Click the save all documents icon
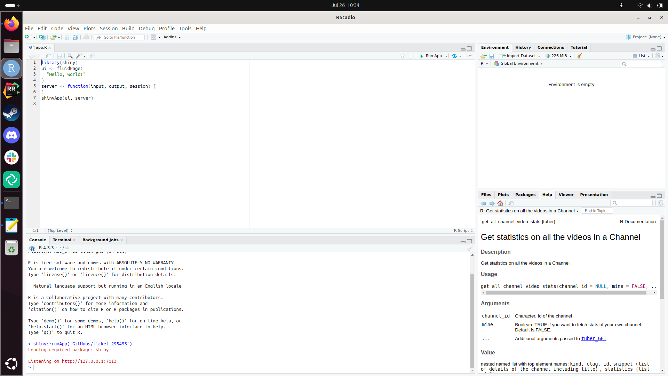The height and width of the screenshot is (376, 668). click(75, 37)
